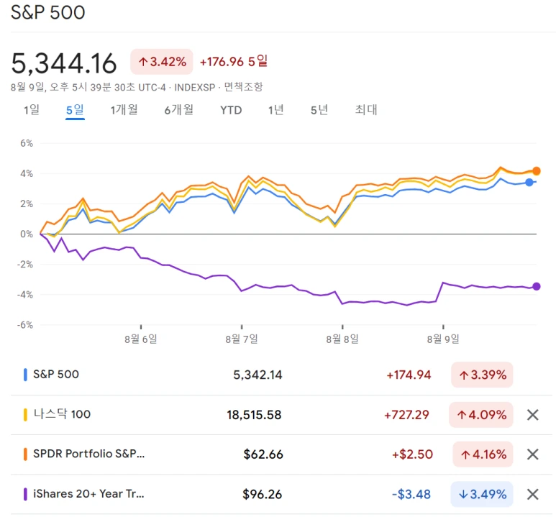Click the purple endpoint dot on chart
This screenshot has height=517, width=556.
(x=537, y=286)
